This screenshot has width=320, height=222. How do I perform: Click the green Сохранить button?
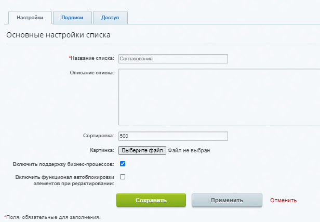(151, 200)
